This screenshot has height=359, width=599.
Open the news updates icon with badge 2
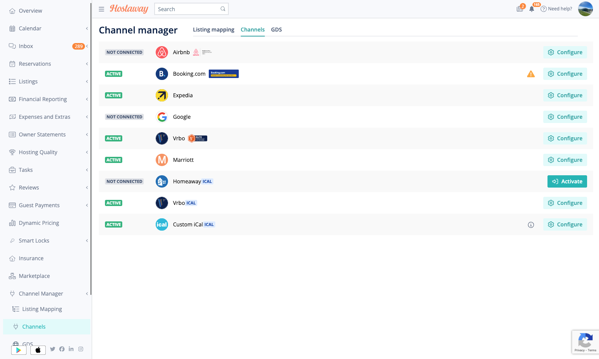pos(520,8)
